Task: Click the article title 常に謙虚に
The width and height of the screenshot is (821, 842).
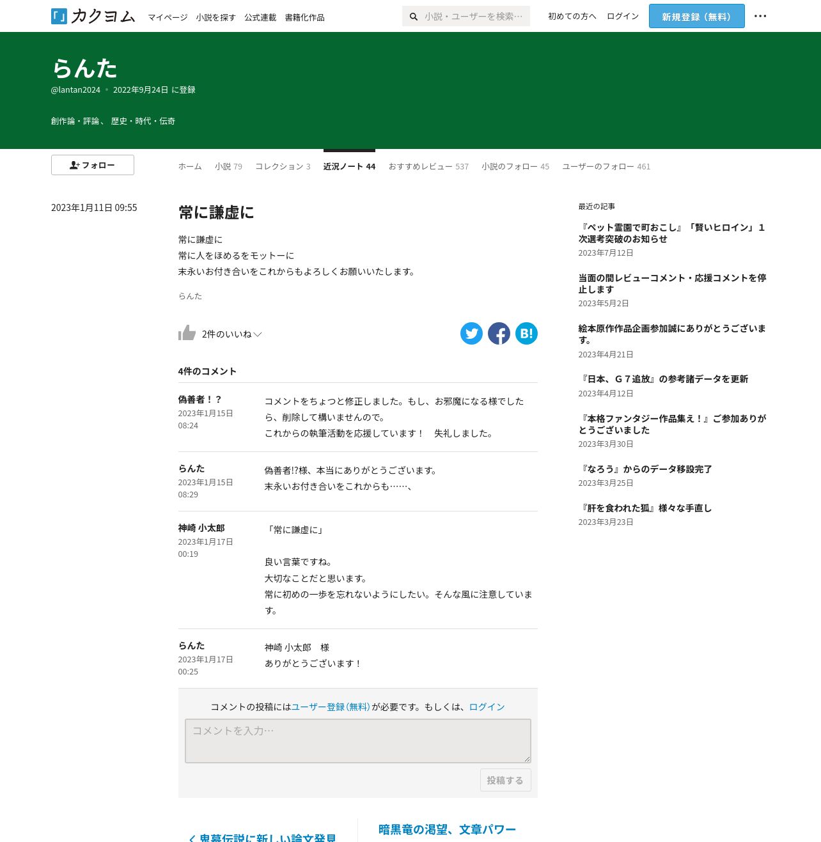Action: click(x=216, y=212)
